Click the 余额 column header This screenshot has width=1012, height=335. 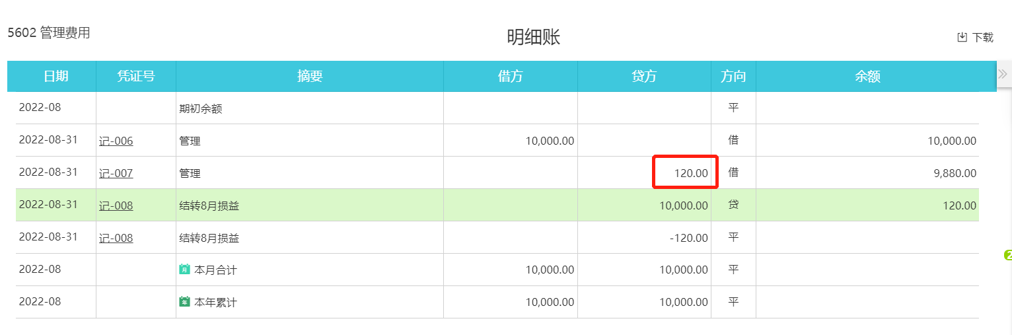click(x=867, y=76)
